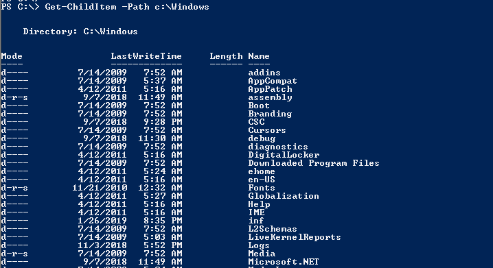Click the 8:35 PM time in inf row
This screenshot has width=493, height=268.
pos(163,220)
